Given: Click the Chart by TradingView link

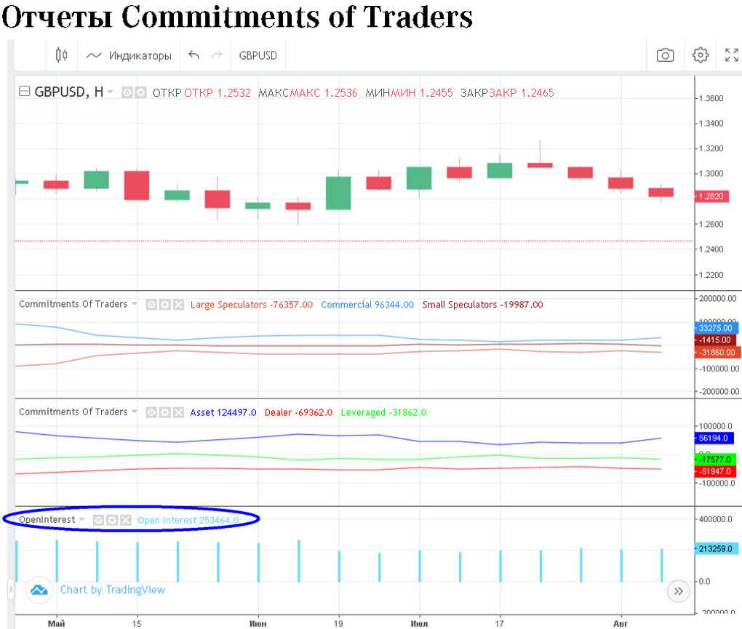Looking at the screenshot, I should click(x=112, y=590).
